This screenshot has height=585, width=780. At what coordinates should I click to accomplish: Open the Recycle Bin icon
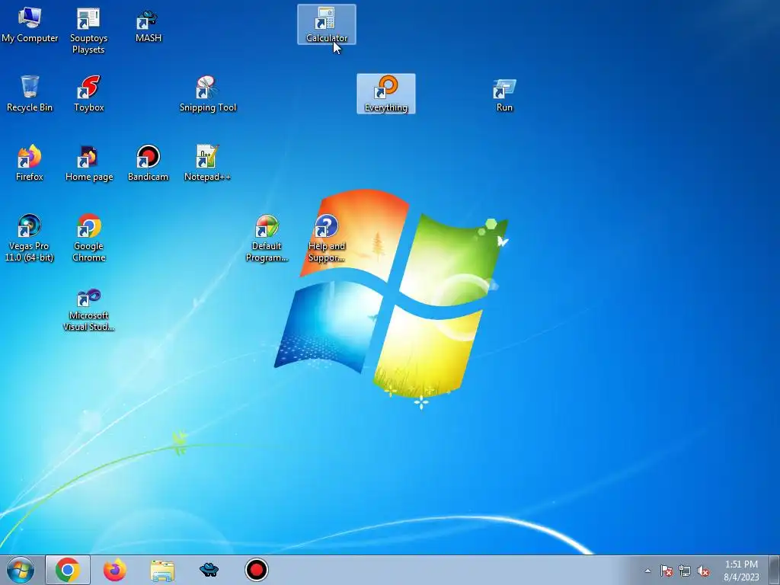pyautogui.click(x=30, y=94)
